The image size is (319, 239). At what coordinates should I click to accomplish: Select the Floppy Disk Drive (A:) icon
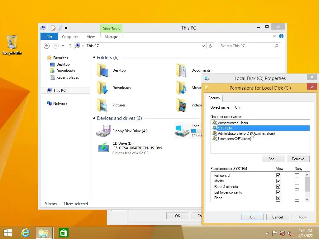[103, 131]
